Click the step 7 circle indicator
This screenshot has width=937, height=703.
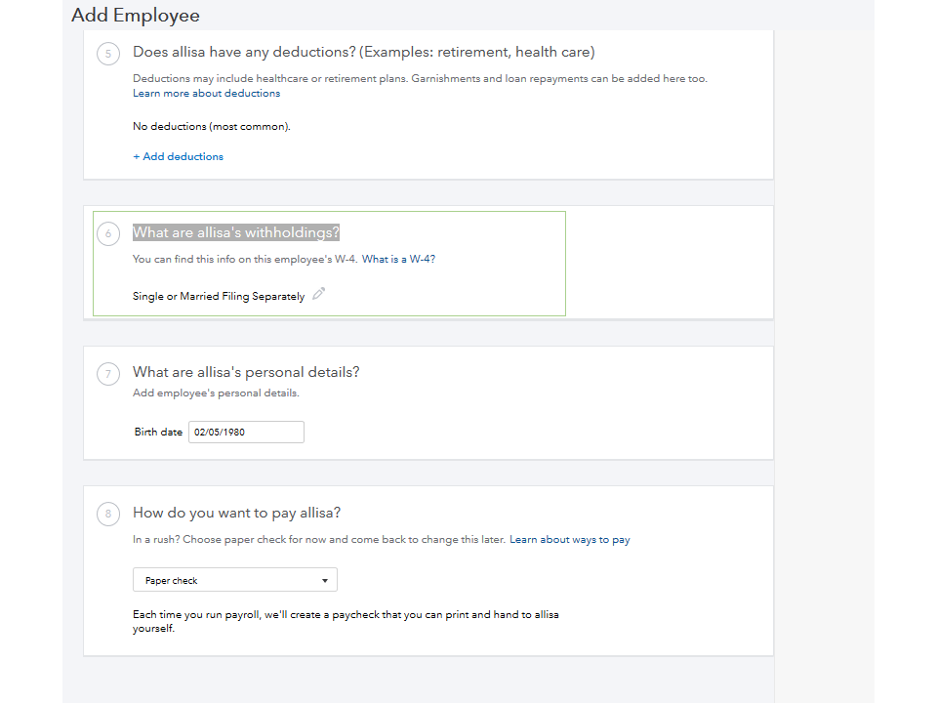click(x=108, y=373)
